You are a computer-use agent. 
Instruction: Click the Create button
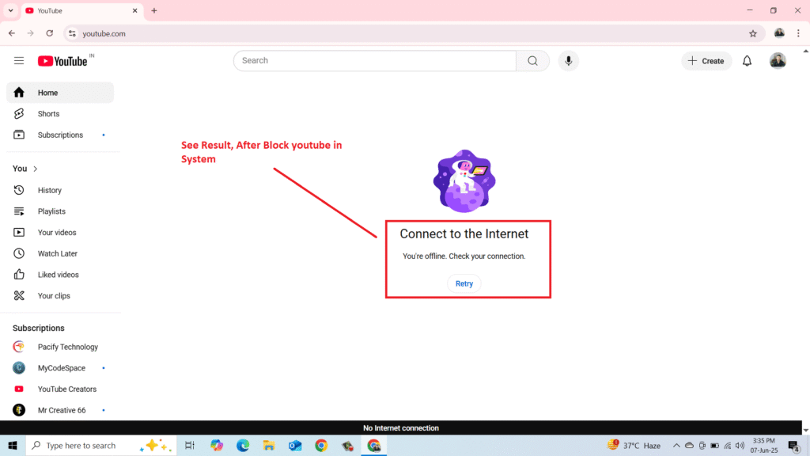pyautogui.click(x=706, y=61)
